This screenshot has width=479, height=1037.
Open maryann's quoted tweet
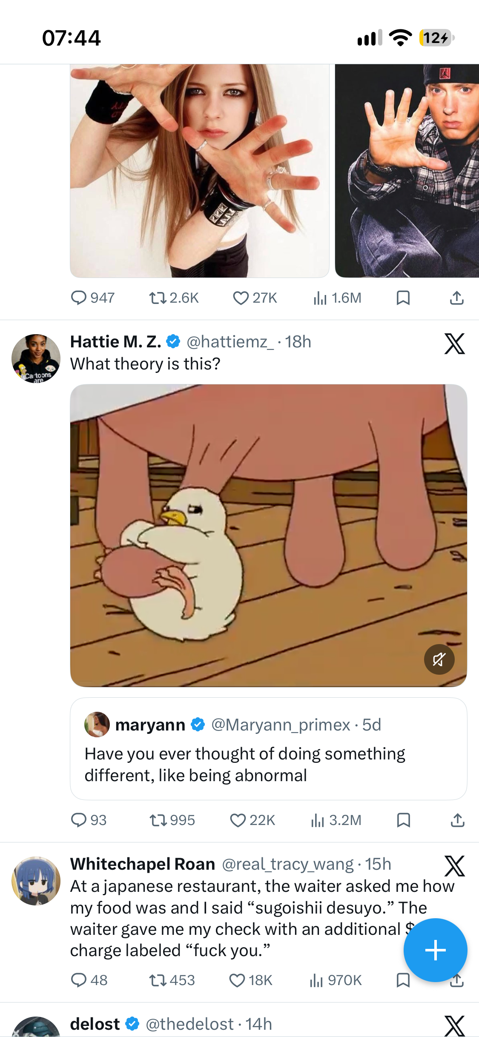(269, 749)
